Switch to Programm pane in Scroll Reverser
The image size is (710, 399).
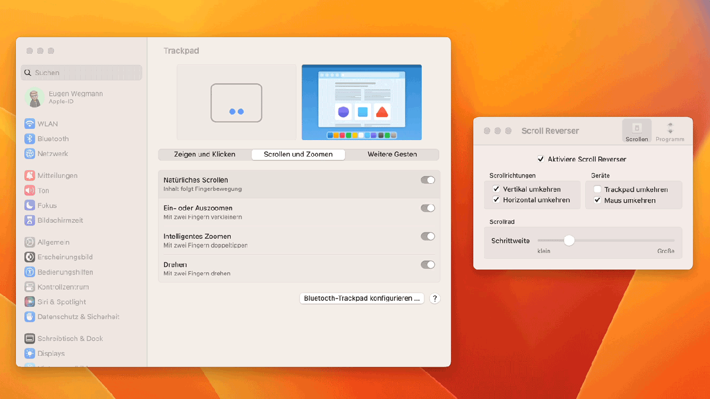[x=670, y=131]
